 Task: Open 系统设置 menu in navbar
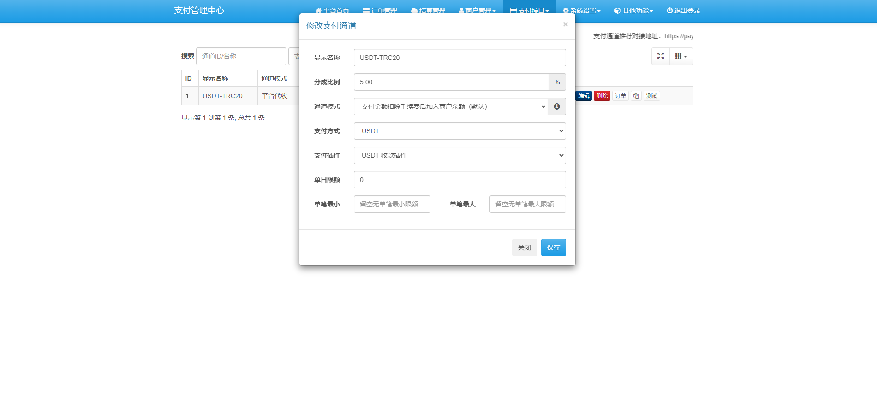581,11
